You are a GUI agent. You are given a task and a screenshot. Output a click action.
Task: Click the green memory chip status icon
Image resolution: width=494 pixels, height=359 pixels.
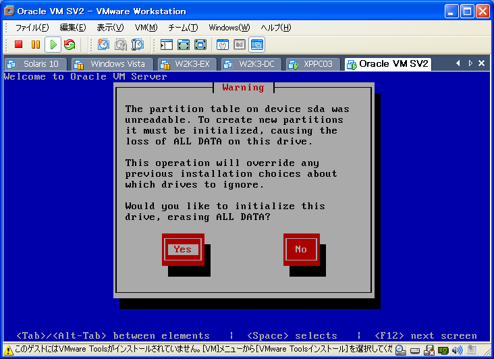tap(443, 350)
